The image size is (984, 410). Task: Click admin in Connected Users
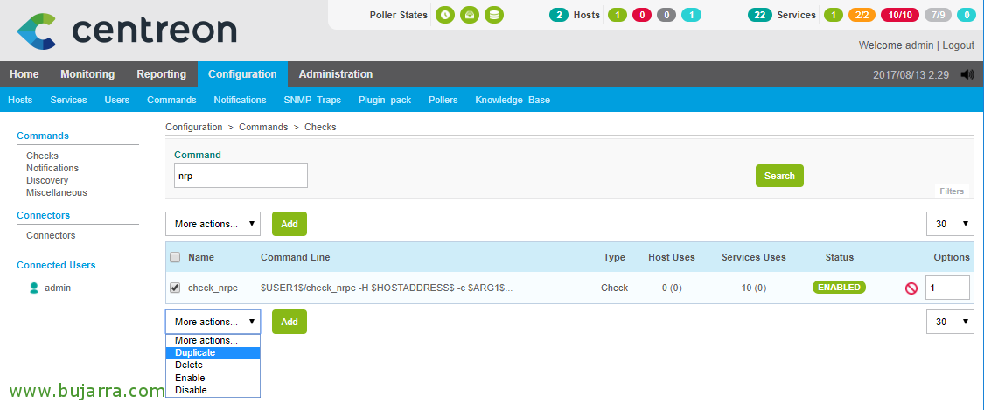[58, 288]
